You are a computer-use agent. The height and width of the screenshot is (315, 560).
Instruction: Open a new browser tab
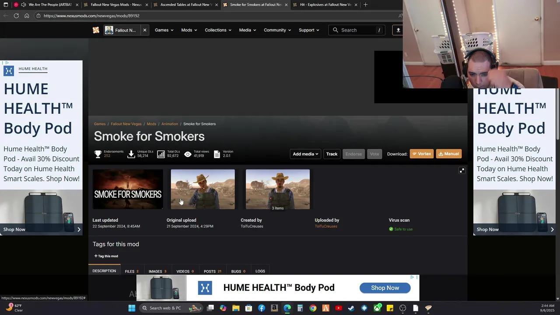366,4
